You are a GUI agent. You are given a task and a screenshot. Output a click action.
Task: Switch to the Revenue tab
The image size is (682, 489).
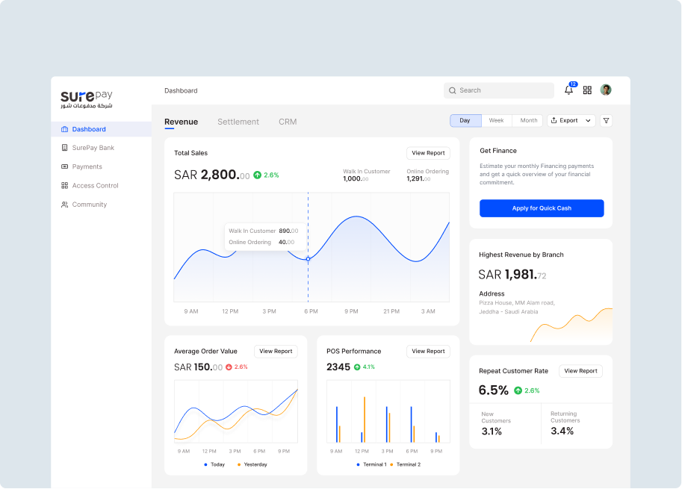pyautogui.click(x=181, y=122)
